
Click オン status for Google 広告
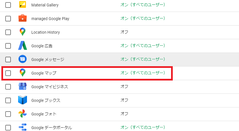[x=143, y=46]
